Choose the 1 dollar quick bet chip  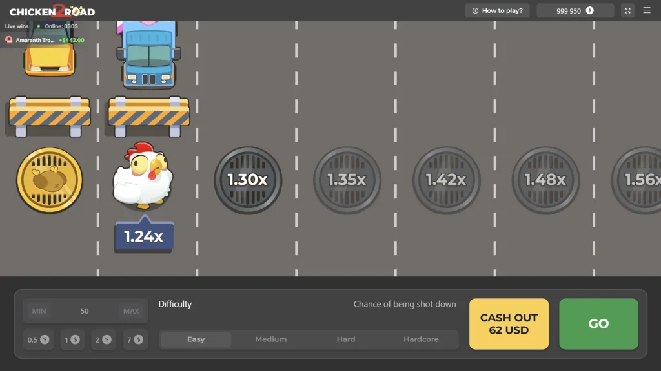pyautogui.click(x=72, y=339)
